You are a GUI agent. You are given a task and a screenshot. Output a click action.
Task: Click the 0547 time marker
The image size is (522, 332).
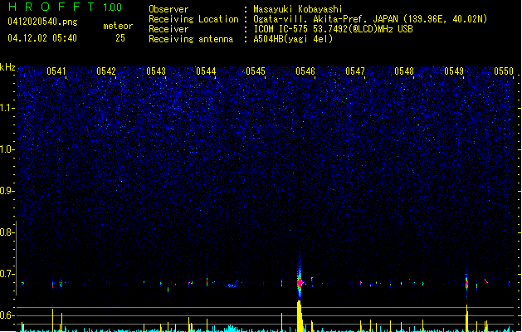[x=355, y=71]
